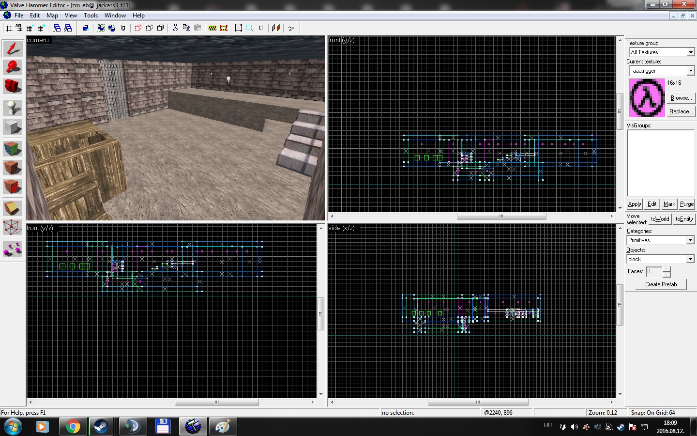Click the toEntity button
697x436 pixels.
[x=684, y=219]
